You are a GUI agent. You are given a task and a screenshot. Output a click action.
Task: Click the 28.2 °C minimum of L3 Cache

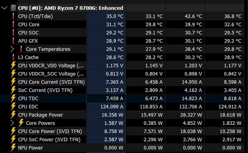pos(154,58)
